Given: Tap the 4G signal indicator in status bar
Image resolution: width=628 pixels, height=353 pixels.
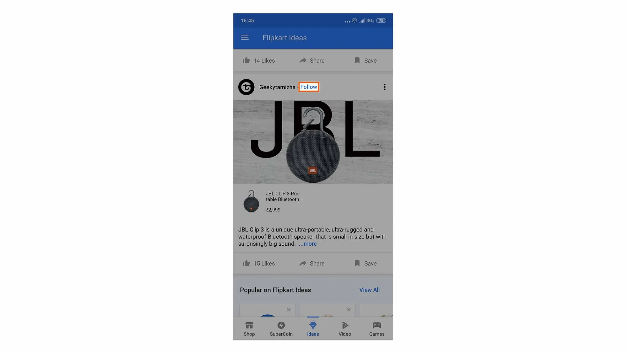Looking at the screenshot, I should [x=369, y=20].
